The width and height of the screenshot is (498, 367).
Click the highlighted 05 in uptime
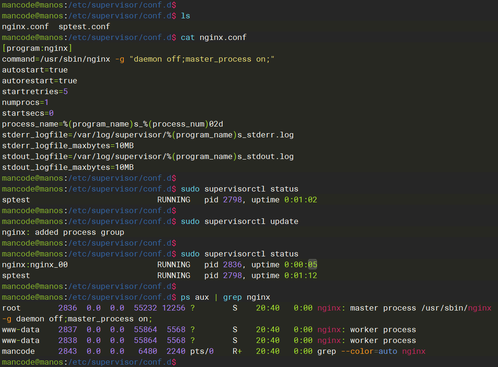313,264
